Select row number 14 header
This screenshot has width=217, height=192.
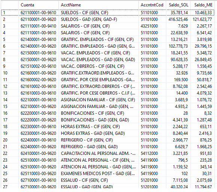(10, 100)
